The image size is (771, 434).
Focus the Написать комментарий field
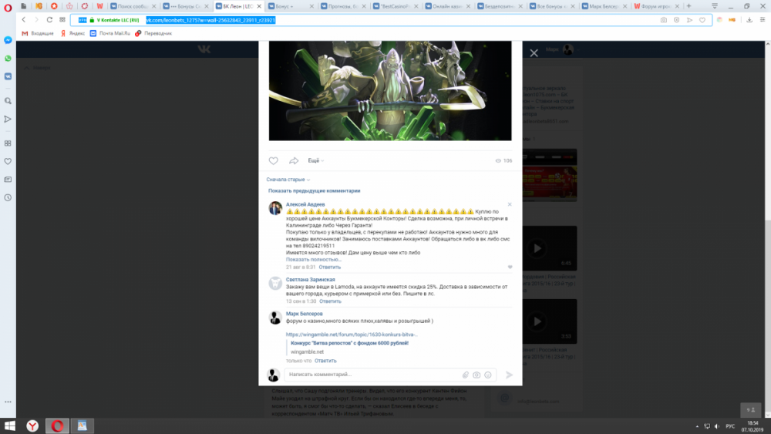click(374, 375)
